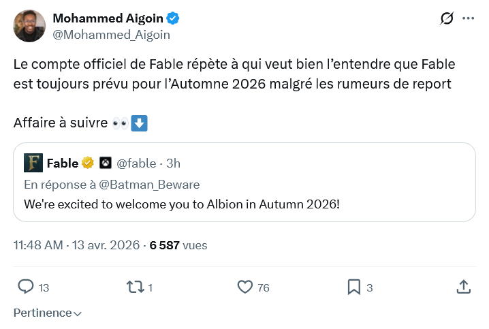Screen dimensions: 489x329
Task: Click the chevron beside Pertinence
Action: pos(78,314)
